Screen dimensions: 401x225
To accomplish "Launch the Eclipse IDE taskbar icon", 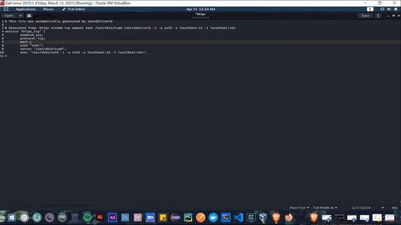I will tap(175, 217).
